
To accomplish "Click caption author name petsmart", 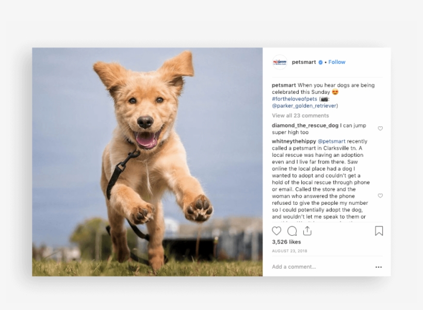I will coord(284,85).
